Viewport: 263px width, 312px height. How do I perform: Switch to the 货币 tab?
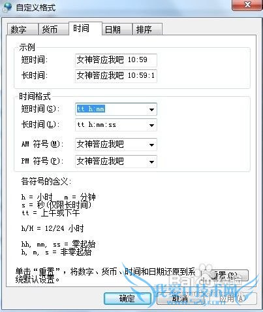[x=54, y=29]
